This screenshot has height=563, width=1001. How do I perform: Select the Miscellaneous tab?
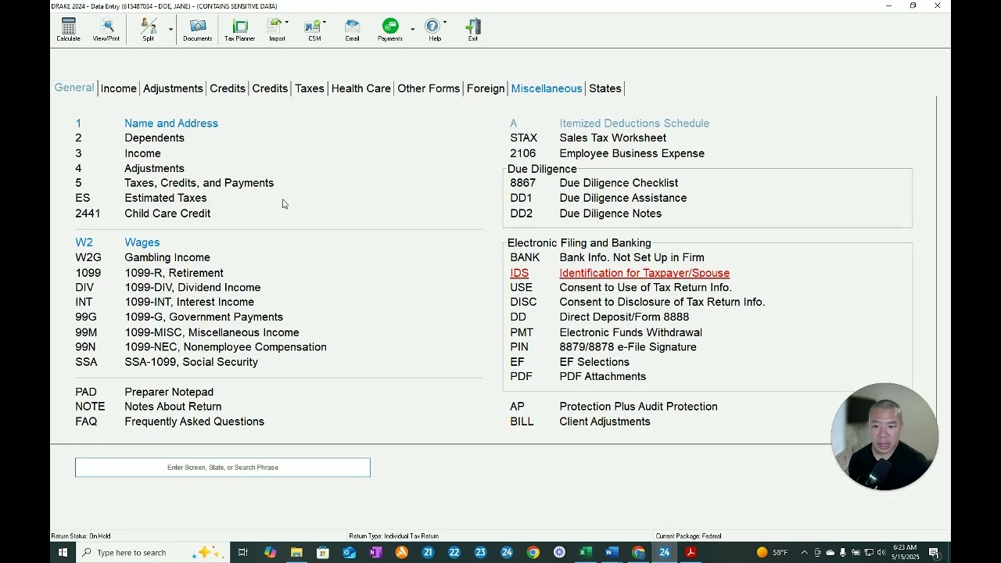(547, 88)
